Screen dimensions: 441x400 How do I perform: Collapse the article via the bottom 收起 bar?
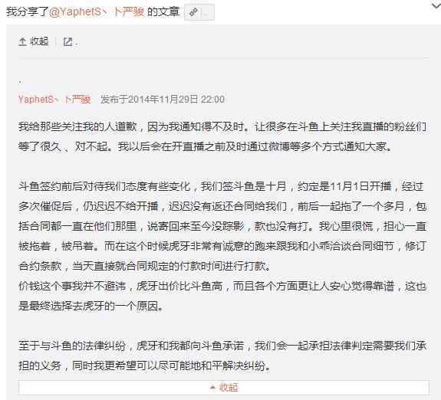tap(224, 388)
